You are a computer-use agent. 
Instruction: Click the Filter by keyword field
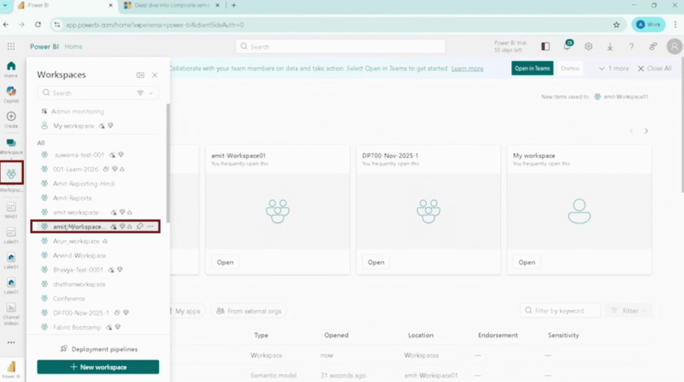[x=560, y=311]
